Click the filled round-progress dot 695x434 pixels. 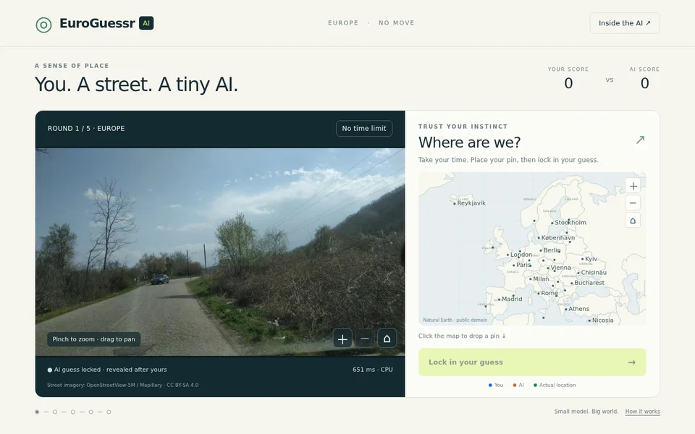[x=37, y=412]
